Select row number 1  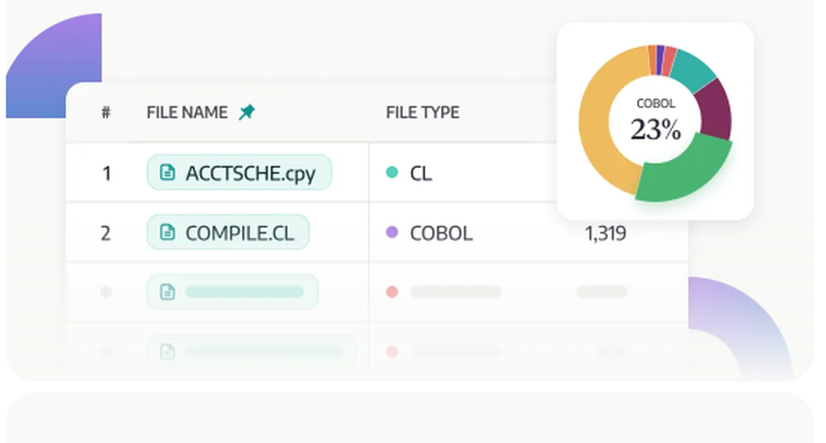pyautogui.click(x=107, y=174)
